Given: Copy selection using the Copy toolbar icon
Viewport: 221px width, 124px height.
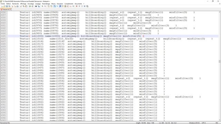Looking at the screenshot, I should pos(23,6).
